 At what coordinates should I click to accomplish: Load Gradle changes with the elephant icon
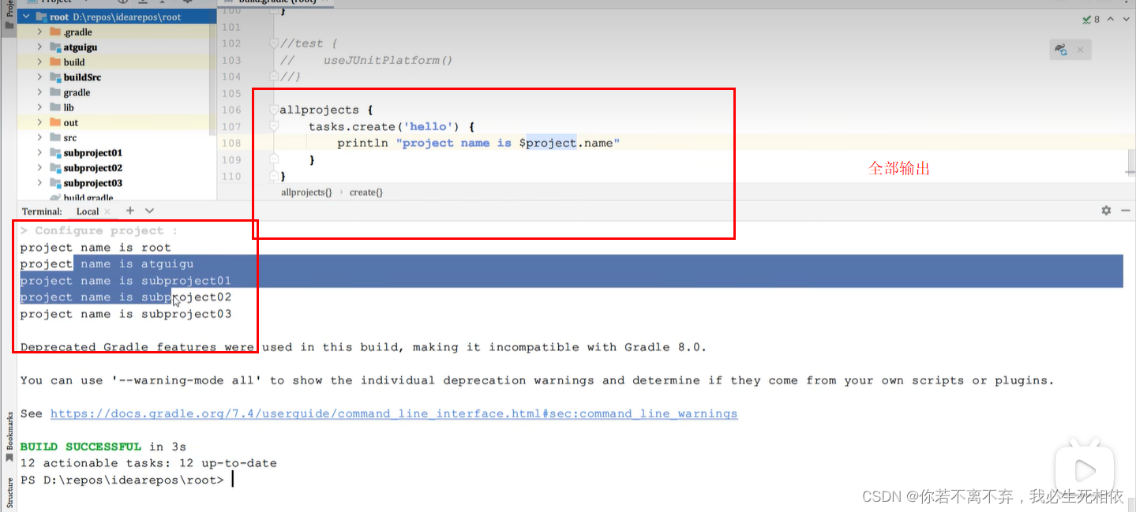pyautogui.click(x=1061, y=50)
